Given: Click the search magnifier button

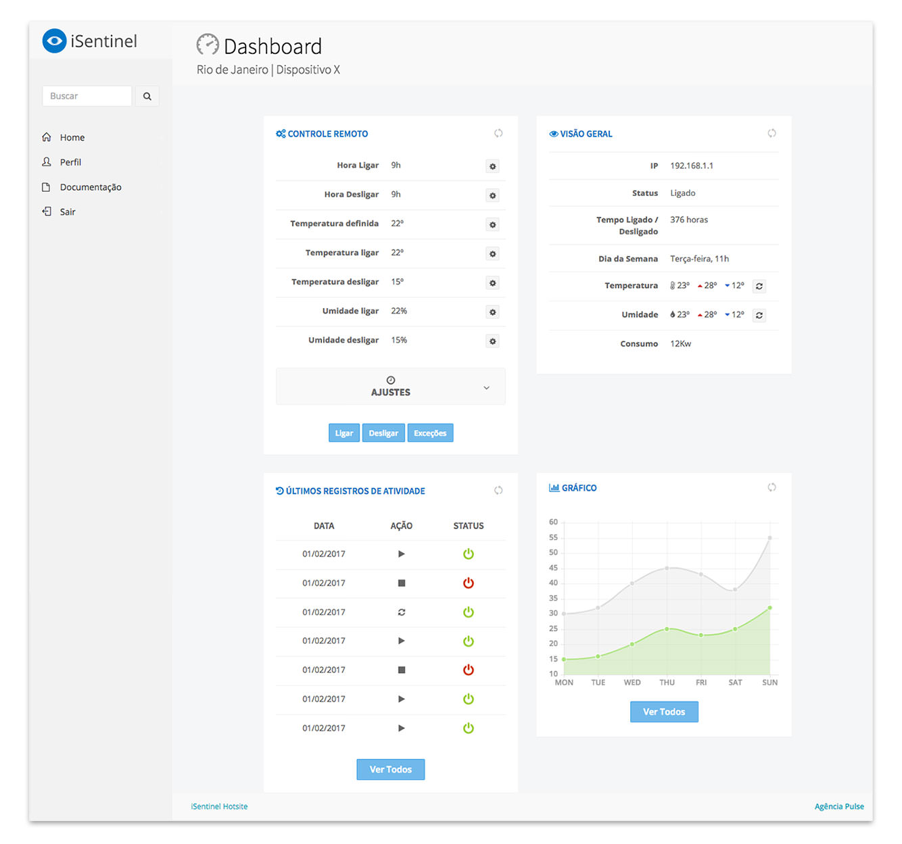Looking at the screenshot, I should coord(147,97).
